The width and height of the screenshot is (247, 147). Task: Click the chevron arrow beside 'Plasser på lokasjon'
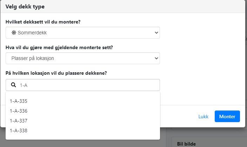[156, 58]
